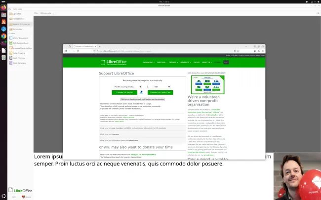The width and height of the screenshot is (321, 200).
Task: Open a new browser tab with plus icon
Action: click(100, 47)
